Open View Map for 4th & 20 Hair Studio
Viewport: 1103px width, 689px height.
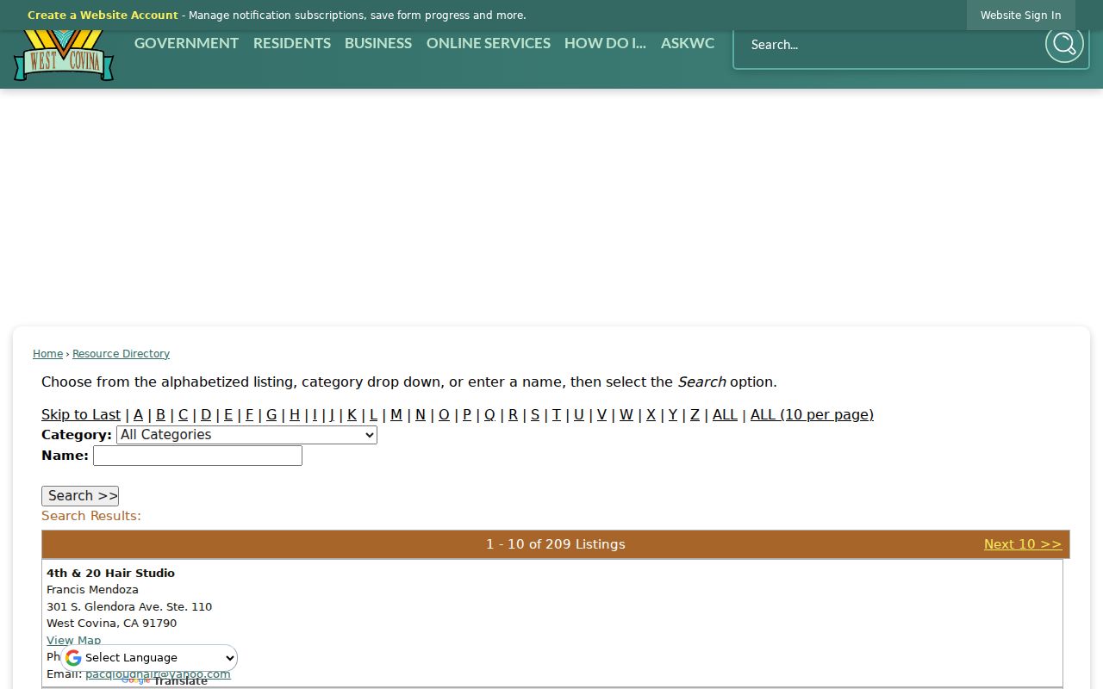click(73, 640)
